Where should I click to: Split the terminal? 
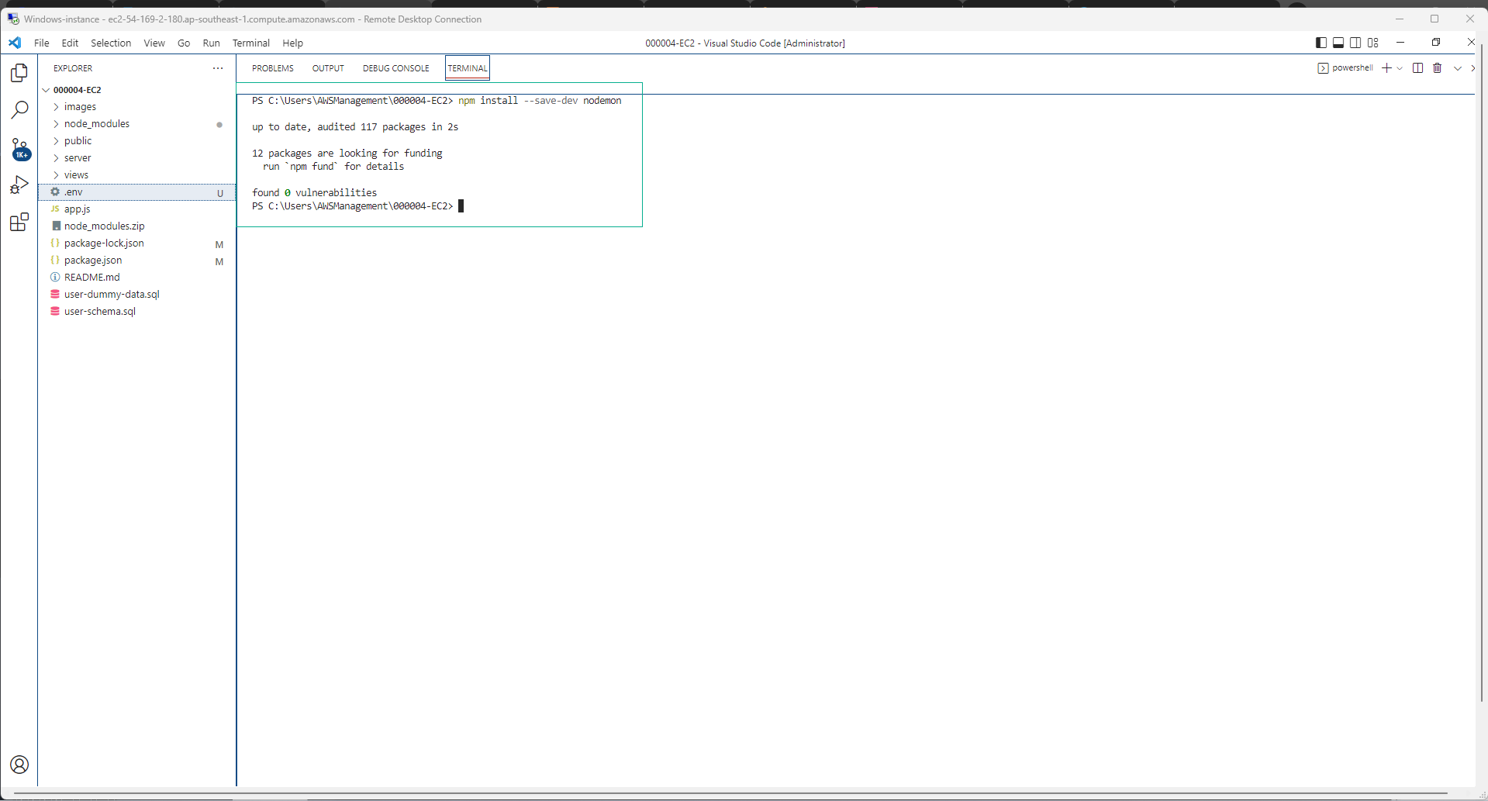[x=1417, y=68]
